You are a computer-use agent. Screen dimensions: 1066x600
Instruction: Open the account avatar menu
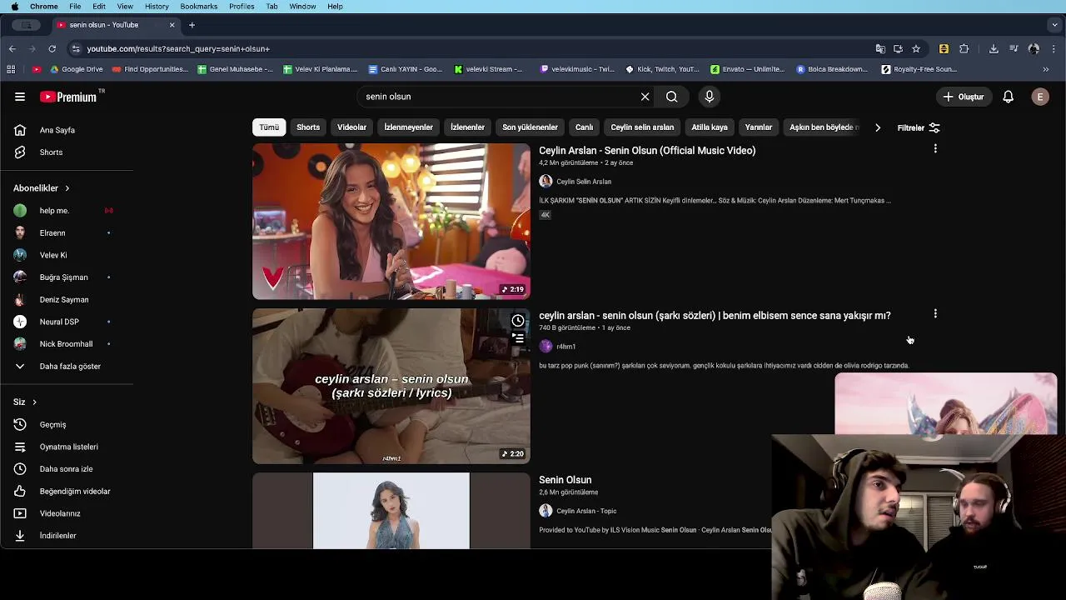[1040, 97]
